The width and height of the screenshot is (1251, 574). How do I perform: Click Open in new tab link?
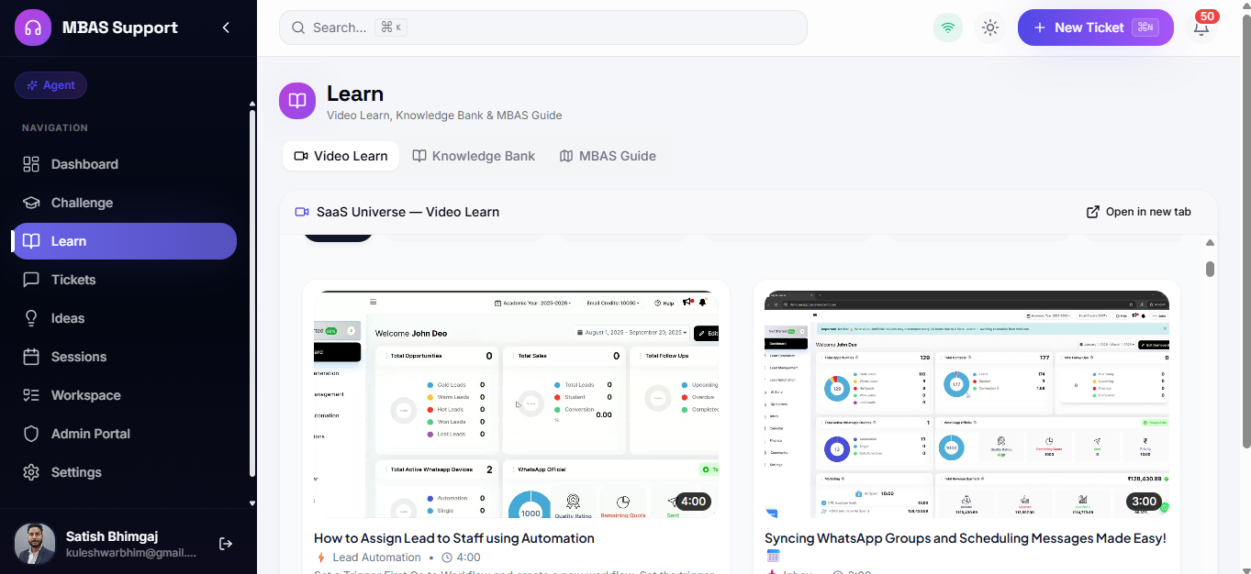coord(1138,212)
